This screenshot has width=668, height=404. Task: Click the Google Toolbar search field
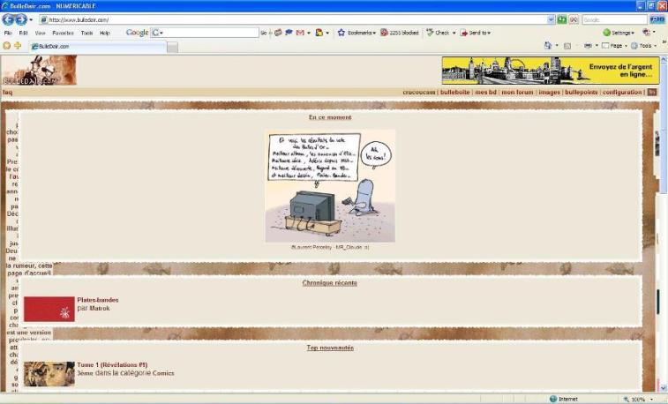[205, 33]
